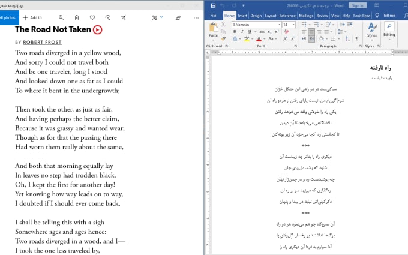Toggle Underline formatting
Viewport: 408px width, 255px height.
[x=250, y=31]
